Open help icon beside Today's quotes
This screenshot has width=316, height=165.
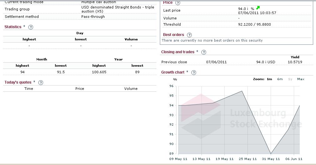41,83
